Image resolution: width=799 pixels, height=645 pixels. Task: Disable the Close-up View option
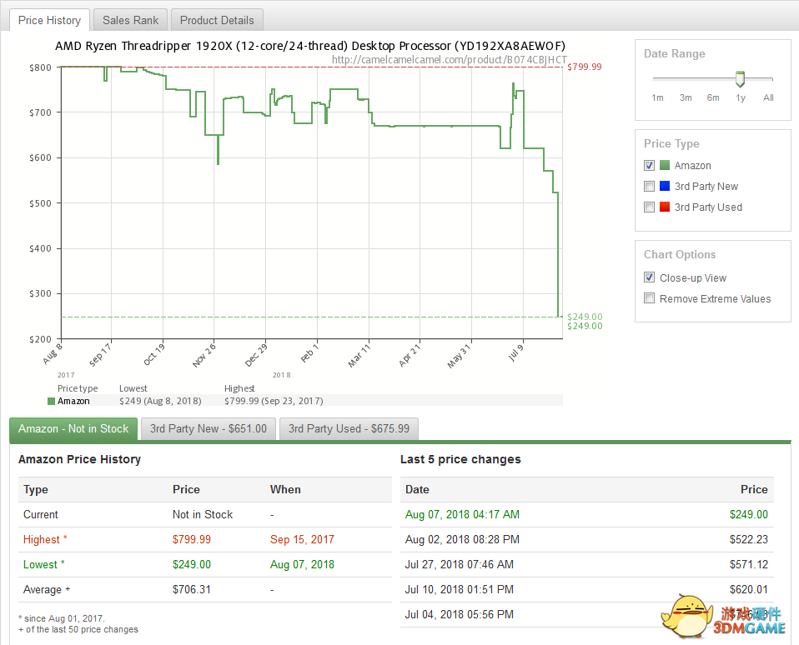pos(649,277)
